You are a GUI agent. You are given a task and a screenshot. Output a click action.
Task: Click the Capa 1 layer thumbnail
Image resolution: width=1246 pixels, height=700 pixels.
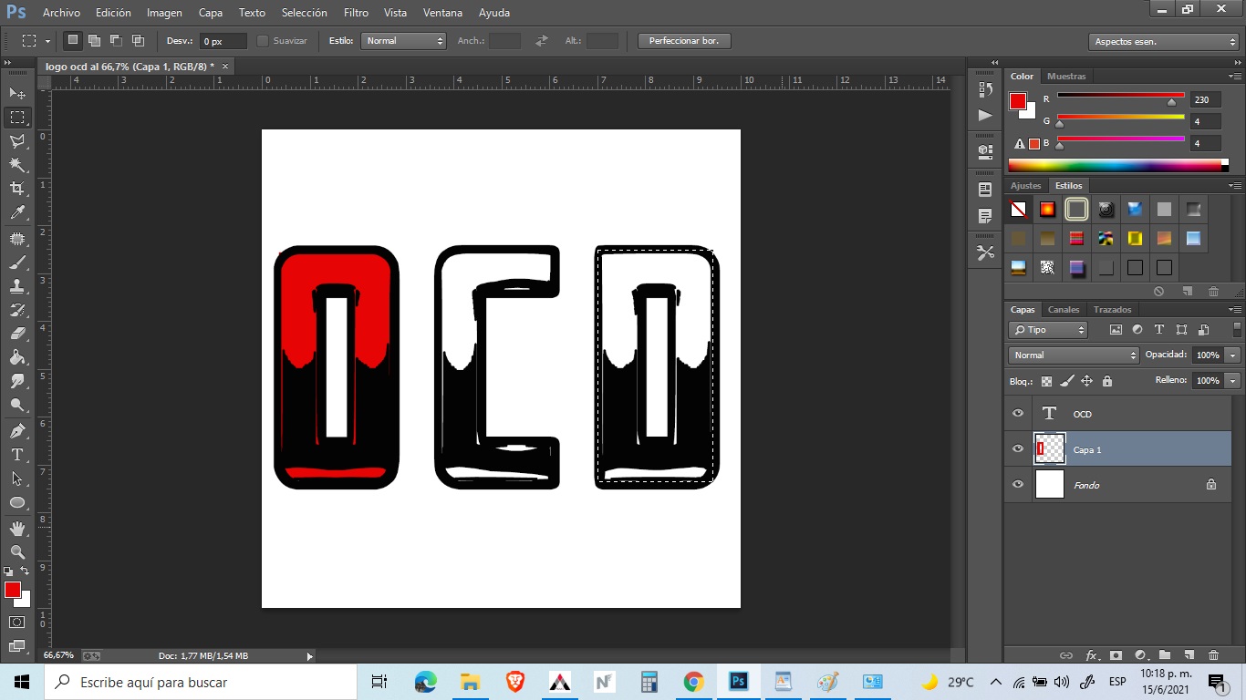[x=1050, y=449]
